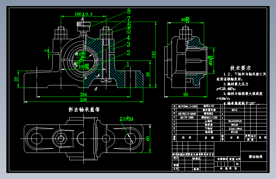This screenshot has width=276, height=179.
Task: Select the 设计 title block cell
Action: pyautogui.click(x=176, y=158)
